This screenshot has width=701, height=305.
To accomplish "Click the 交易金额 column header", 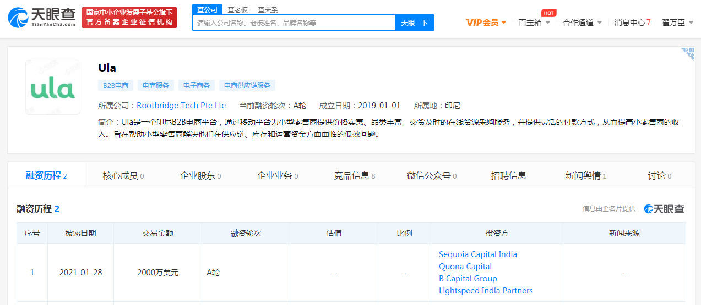I will pos(158,233).
